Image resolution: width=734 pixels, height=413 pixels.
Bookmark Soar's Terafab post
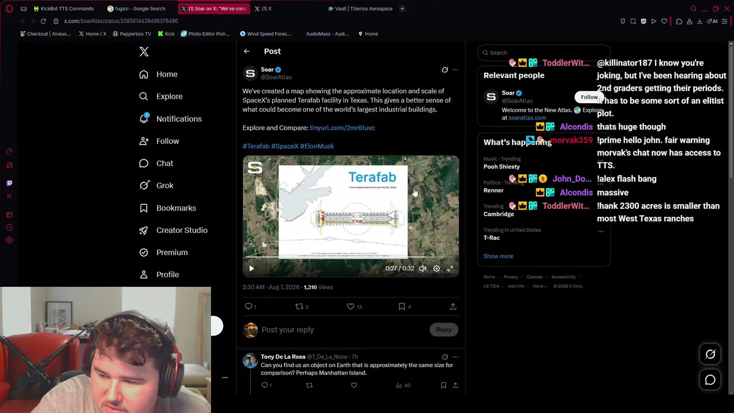coord(402,306)
